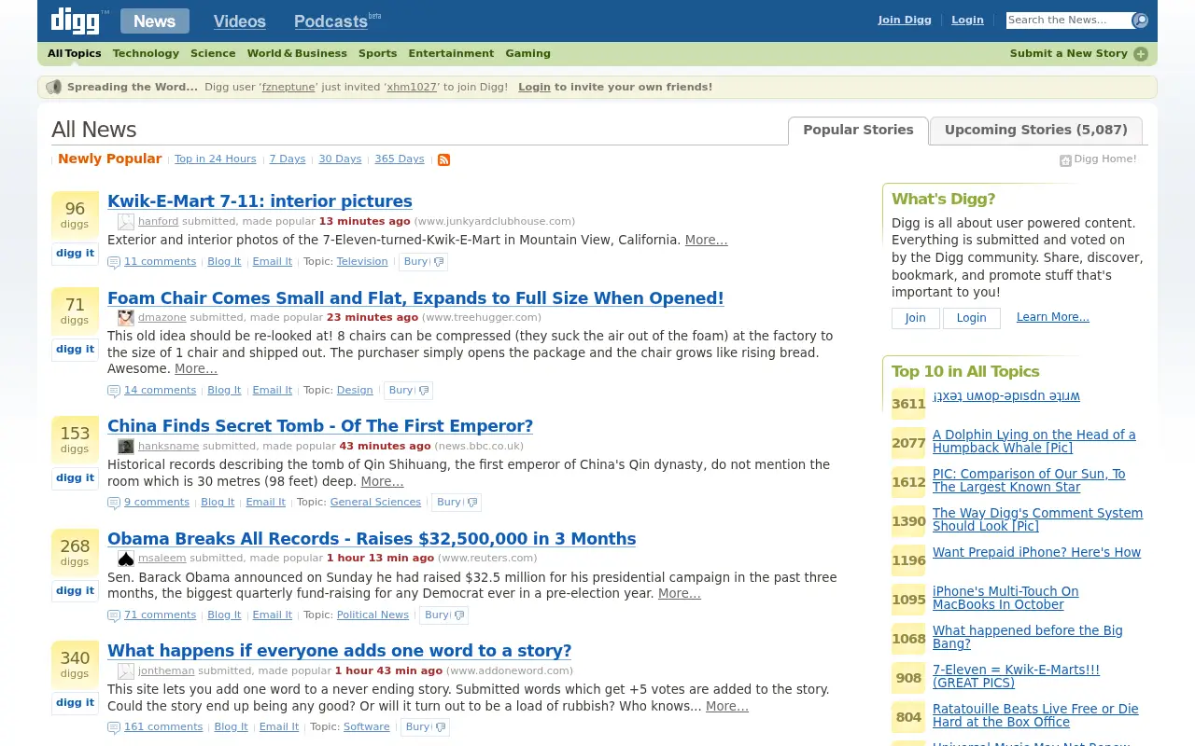1195x746 pixels.
Task: Show 365 Days popular stories
Action: pos(399,159)
